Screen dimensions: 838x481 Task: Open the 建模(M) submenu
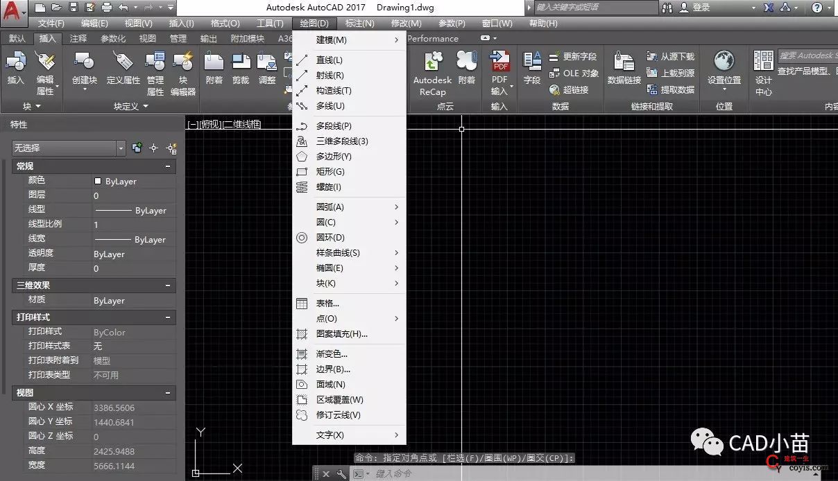coord(349,40)
